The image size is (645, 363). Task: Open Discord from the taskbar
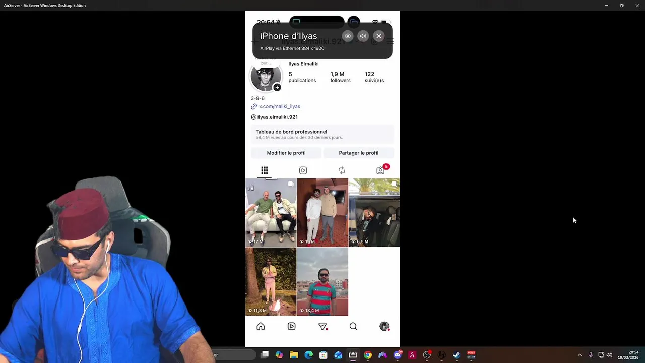pyautogui.click(x=398, y=355)
